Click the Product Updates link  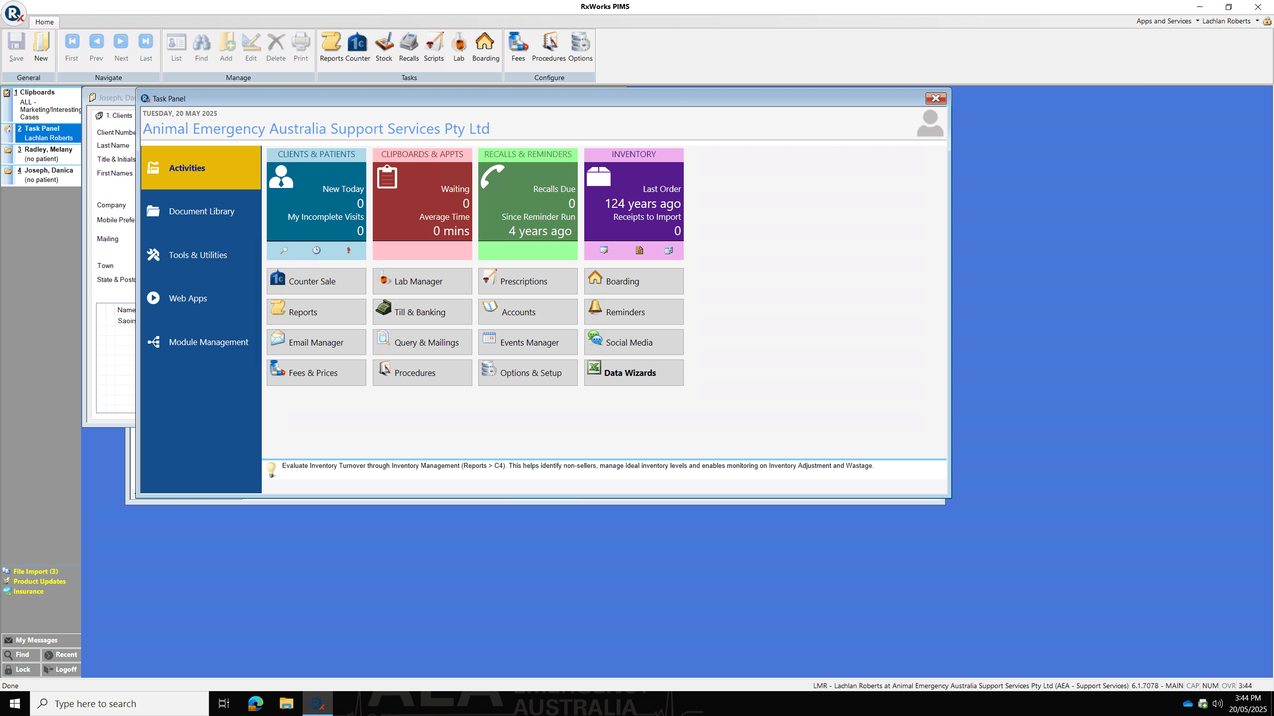[x=39, y=581]
